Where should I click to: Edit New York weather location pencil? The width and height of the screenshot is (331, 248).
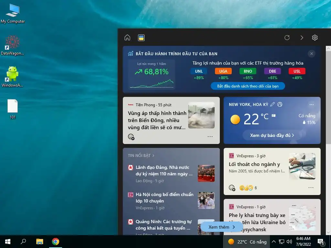tap(272, 104)
